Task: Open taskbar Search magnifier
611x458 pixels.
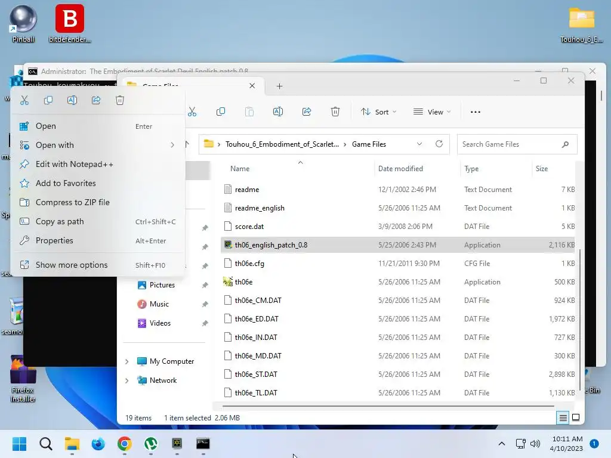Action: [45, 444]
